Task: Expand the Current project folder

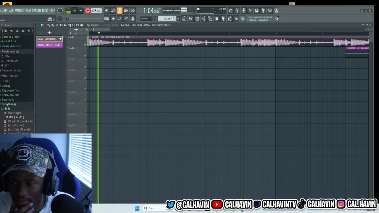Action: 11,37
